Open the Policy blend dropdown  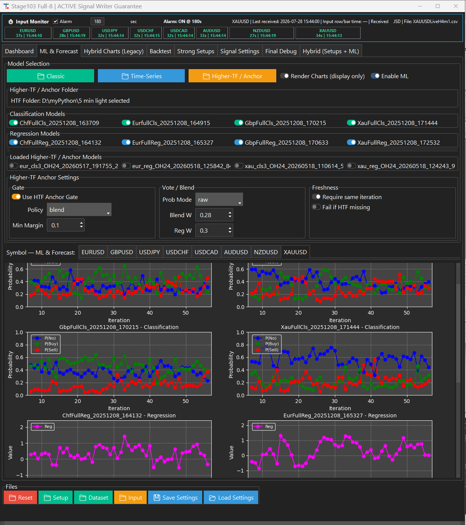pos(79,210)
